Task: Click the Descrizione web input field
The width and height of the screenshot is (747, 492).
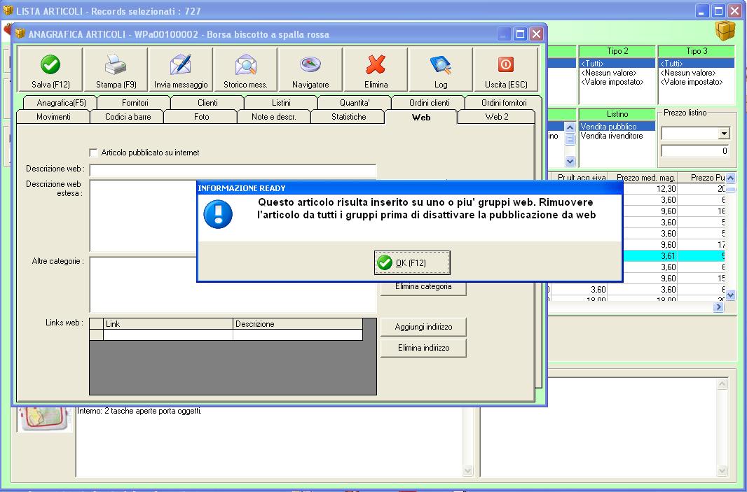Action: 233,170
